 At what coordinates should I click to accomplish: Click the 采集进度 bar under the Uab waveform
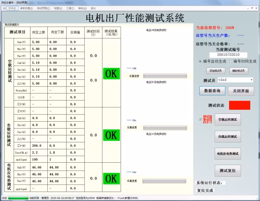pyautogui.click(x=159, y=76)
